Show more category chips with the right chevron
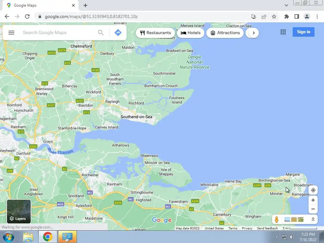The height and width of the screenshot is (243, 324). pyautogui.click(x=254, y=33)
